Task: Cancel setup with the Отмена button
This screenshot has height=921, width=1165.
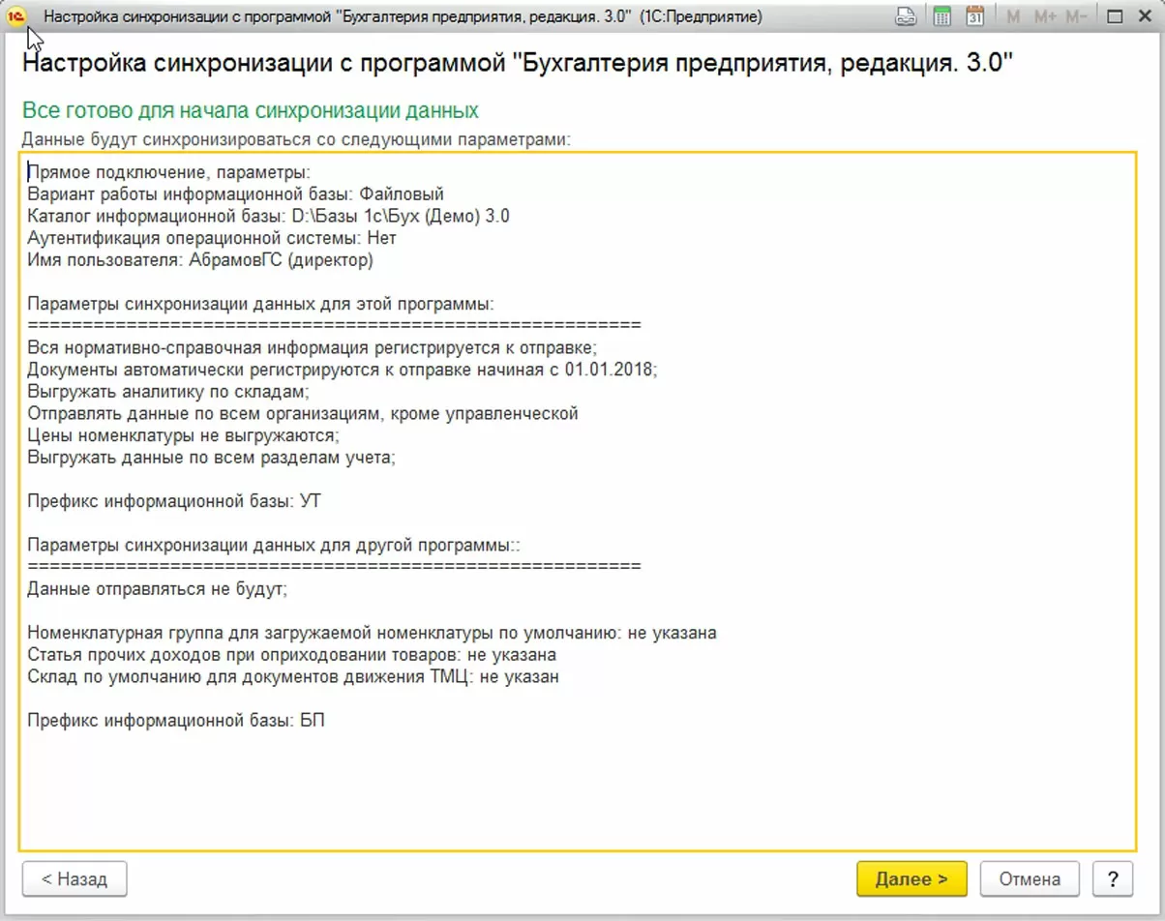Action: click(x=1030, y=879)
